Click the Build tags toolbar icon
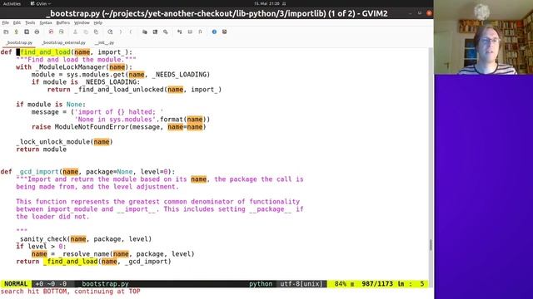The width and height of the screenshot is (533, 299). click(x=190, y=32)
